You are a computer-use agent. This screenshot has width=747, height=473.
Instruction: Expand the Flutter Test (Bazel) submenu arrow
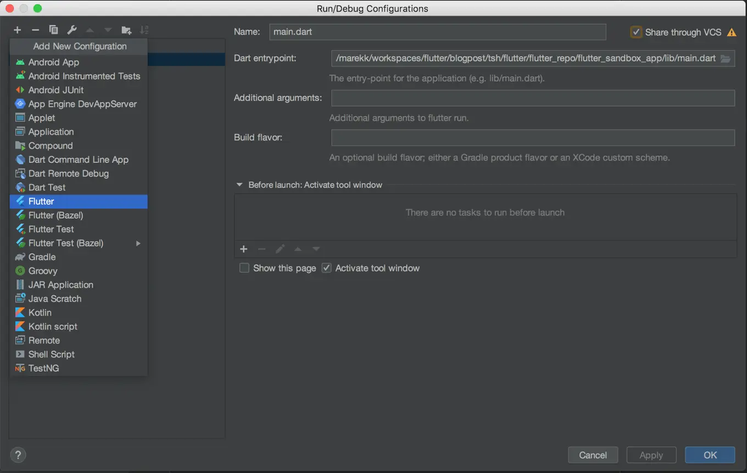click(x=138, y=243)
